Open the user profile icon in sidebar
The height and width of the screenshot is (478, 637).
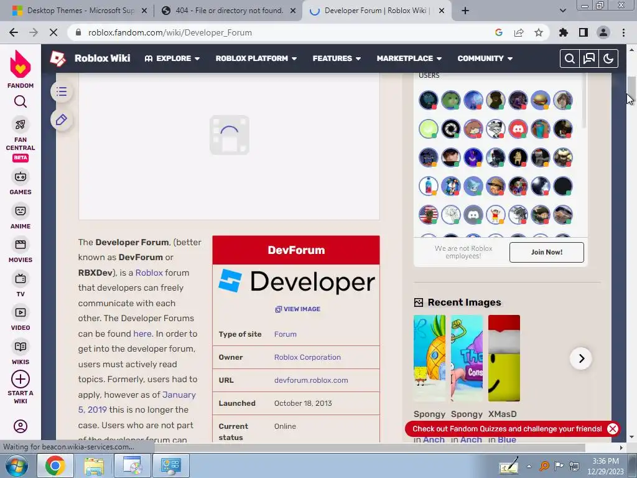[x=21, y=426]
